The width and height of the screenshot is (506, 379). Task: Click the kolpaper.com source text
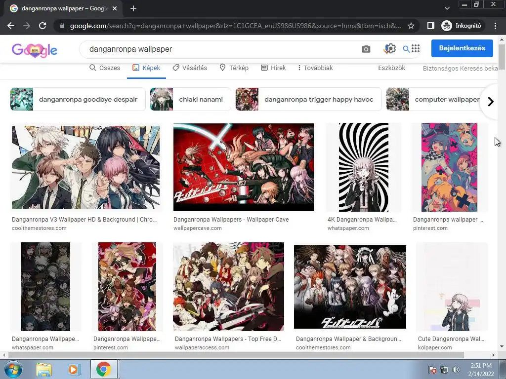[x=435, y=348]
